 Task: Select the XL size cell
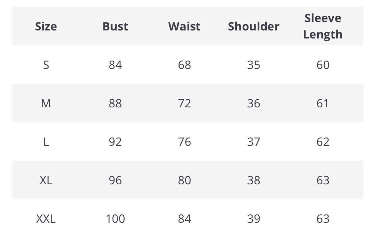[46, 180]
